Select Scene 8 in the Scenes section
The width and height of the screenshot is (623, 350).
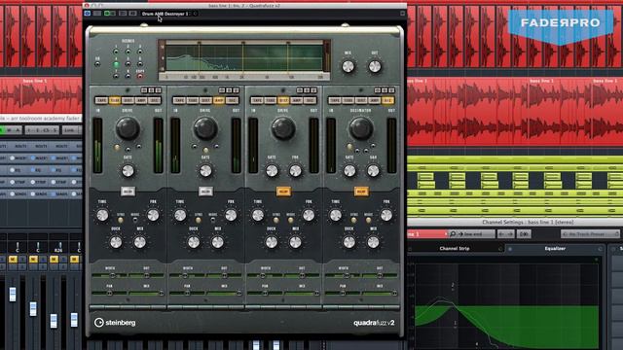128,76
